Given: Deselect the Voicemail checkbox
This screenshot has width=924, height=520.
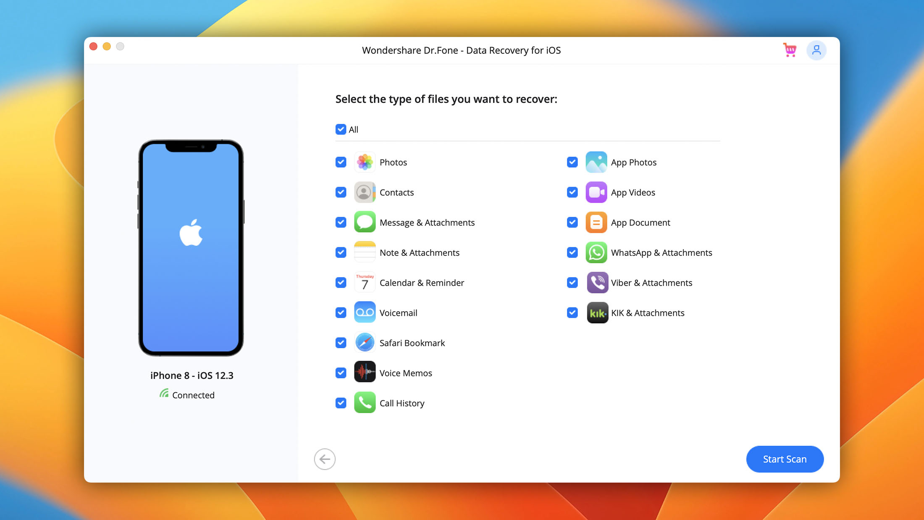Looking at the screenshot, I should click(x=341, y=313).
